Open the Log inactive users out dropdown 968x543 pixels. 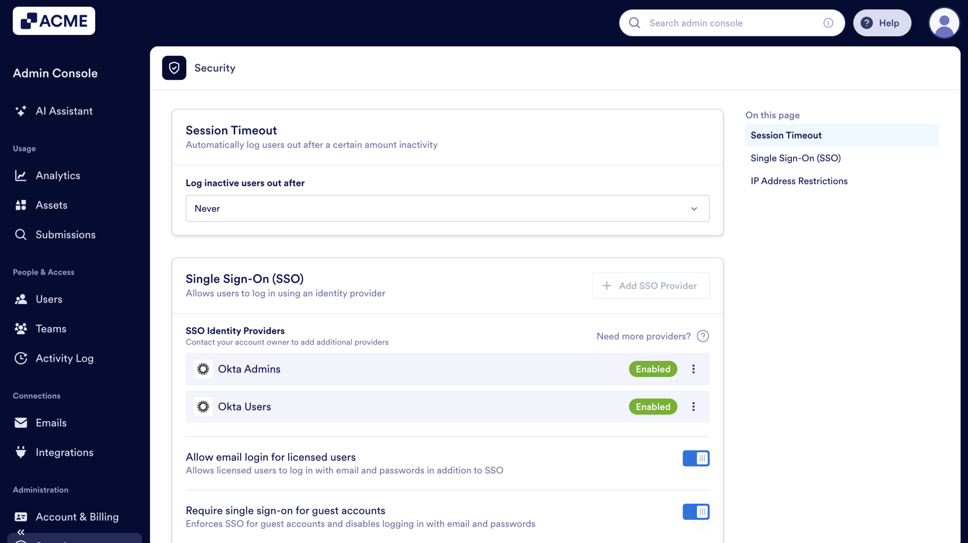click(447, 209)
